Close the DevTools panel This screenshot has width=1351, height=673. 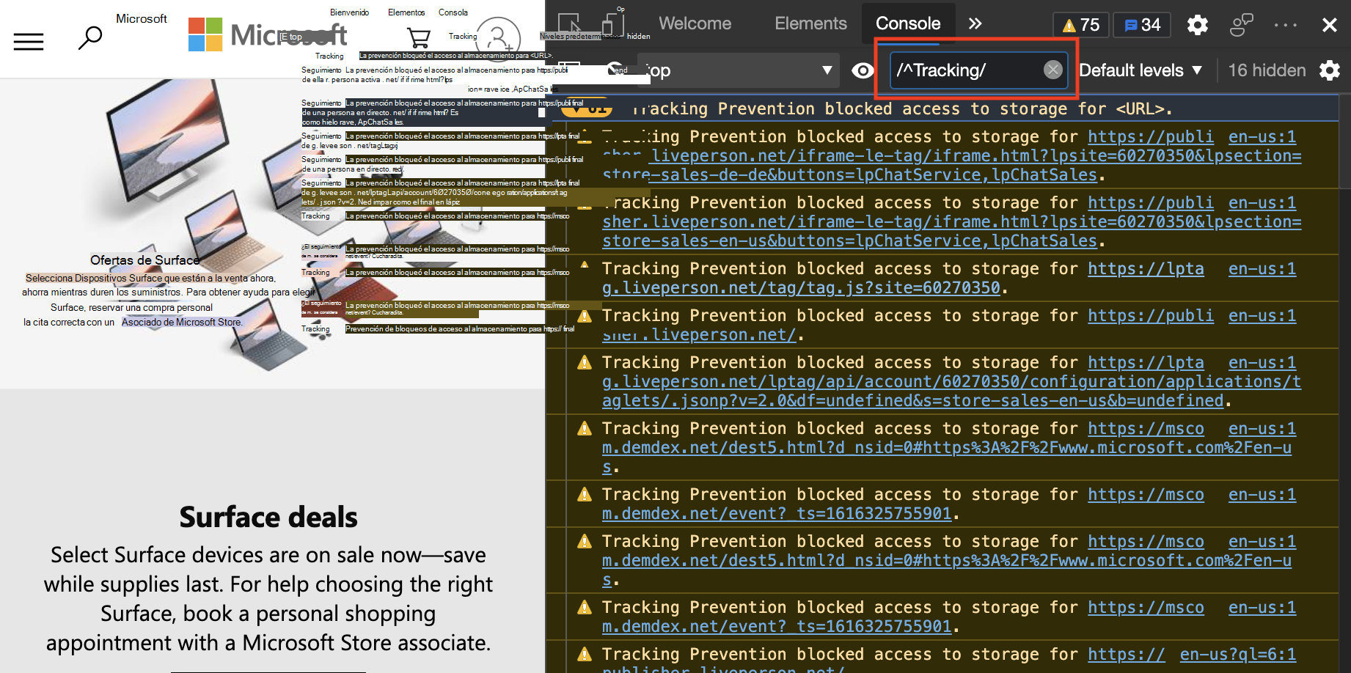click(1329, 25)
